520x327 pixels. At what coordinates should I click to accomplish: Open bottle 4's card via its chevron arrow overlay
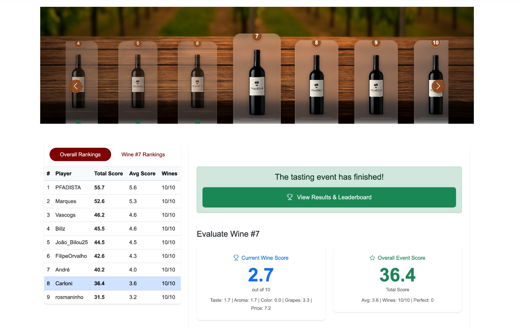(75, 86)
